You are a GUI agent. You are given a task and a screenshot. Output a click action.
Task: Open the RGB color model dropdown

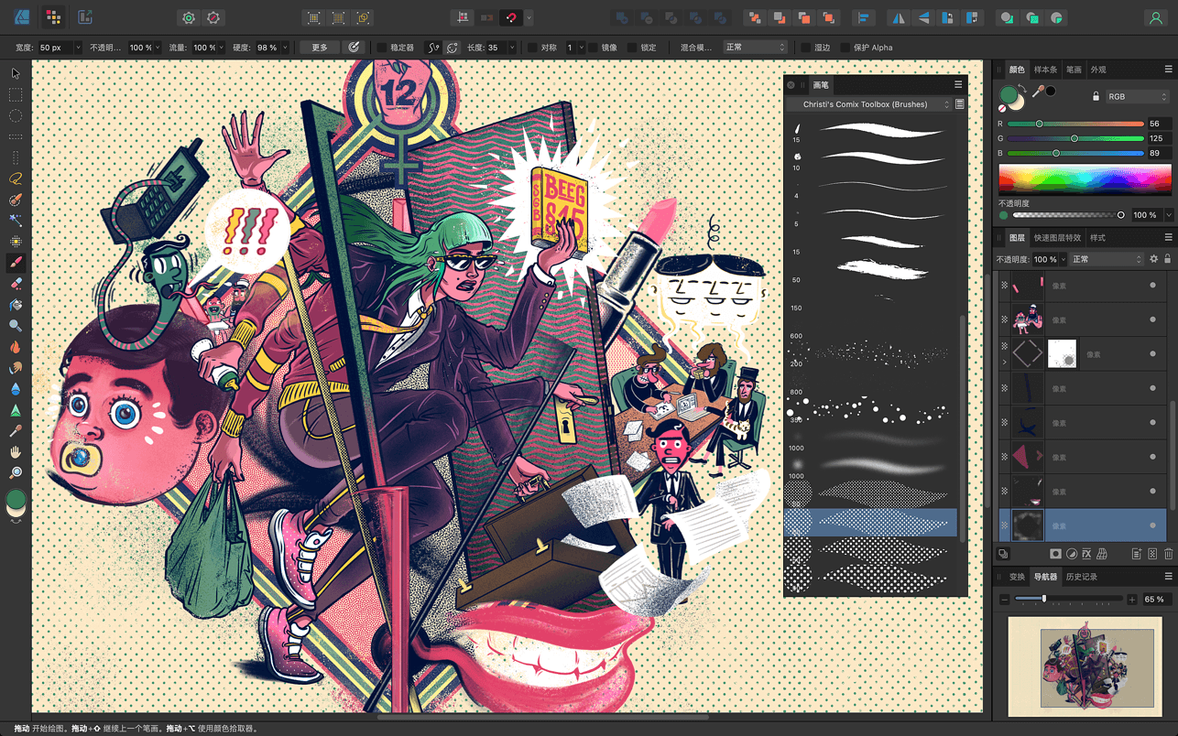[1138, 96]
